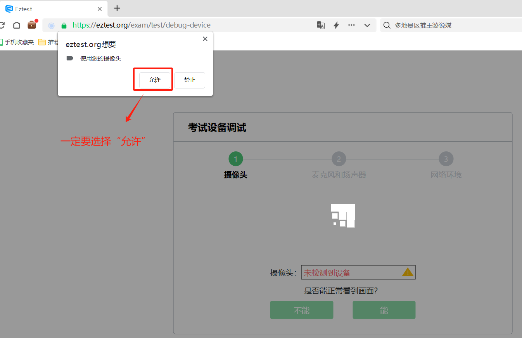The image size is (522, 338).
Task: Open the ellipsis more tools icon
Action: [x=351, y=25]
